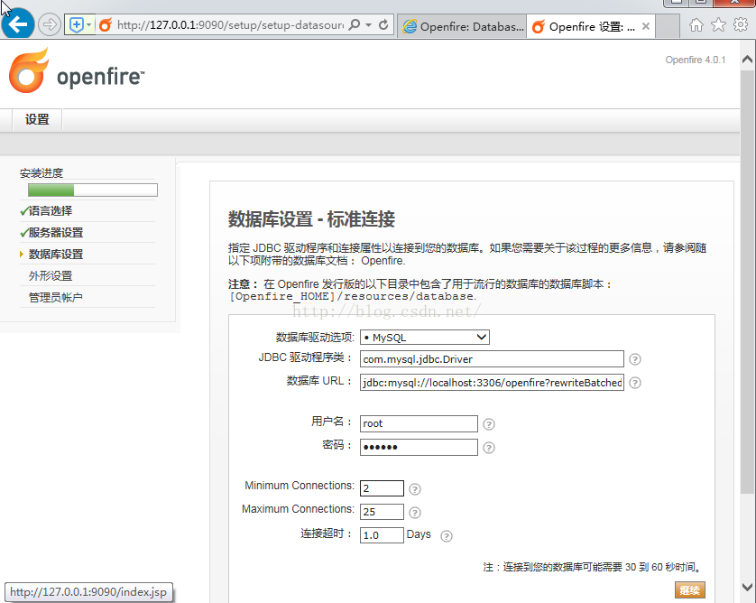The image size is (756, 603).
Task: Click help icon beside Minimum Connections
Action: (415, 489)
